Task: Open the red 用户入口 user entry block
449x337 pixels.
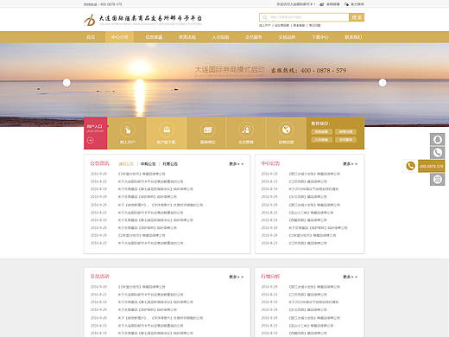Action: pos(96,133)
